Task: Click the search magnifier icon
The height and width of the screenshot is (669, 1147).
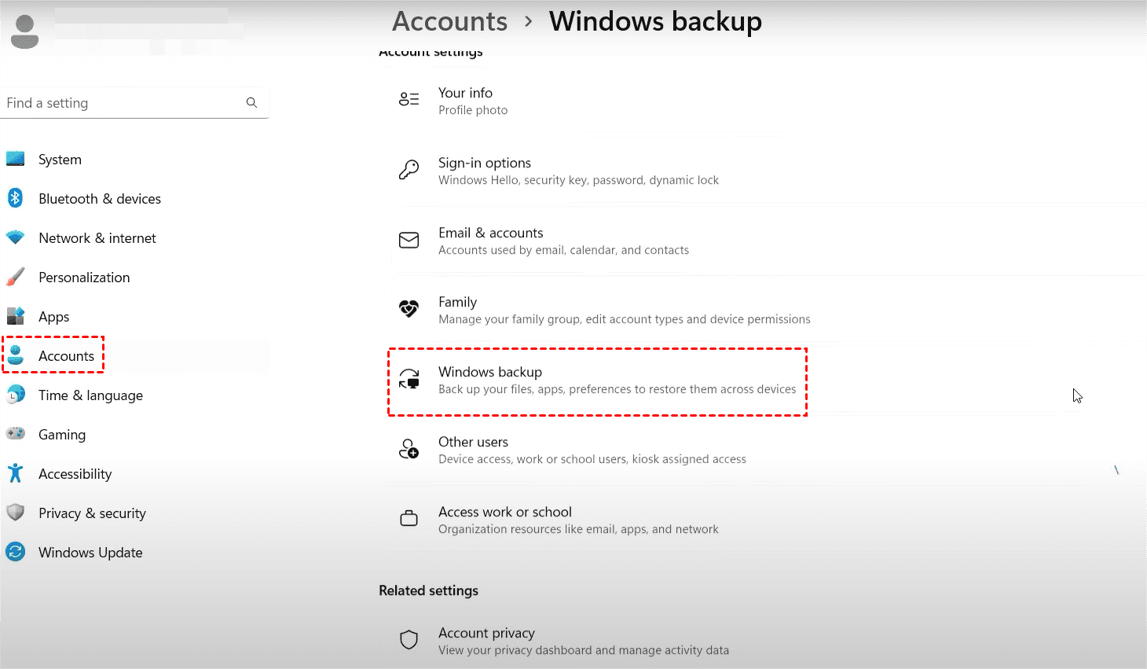Action: (251, 103)
